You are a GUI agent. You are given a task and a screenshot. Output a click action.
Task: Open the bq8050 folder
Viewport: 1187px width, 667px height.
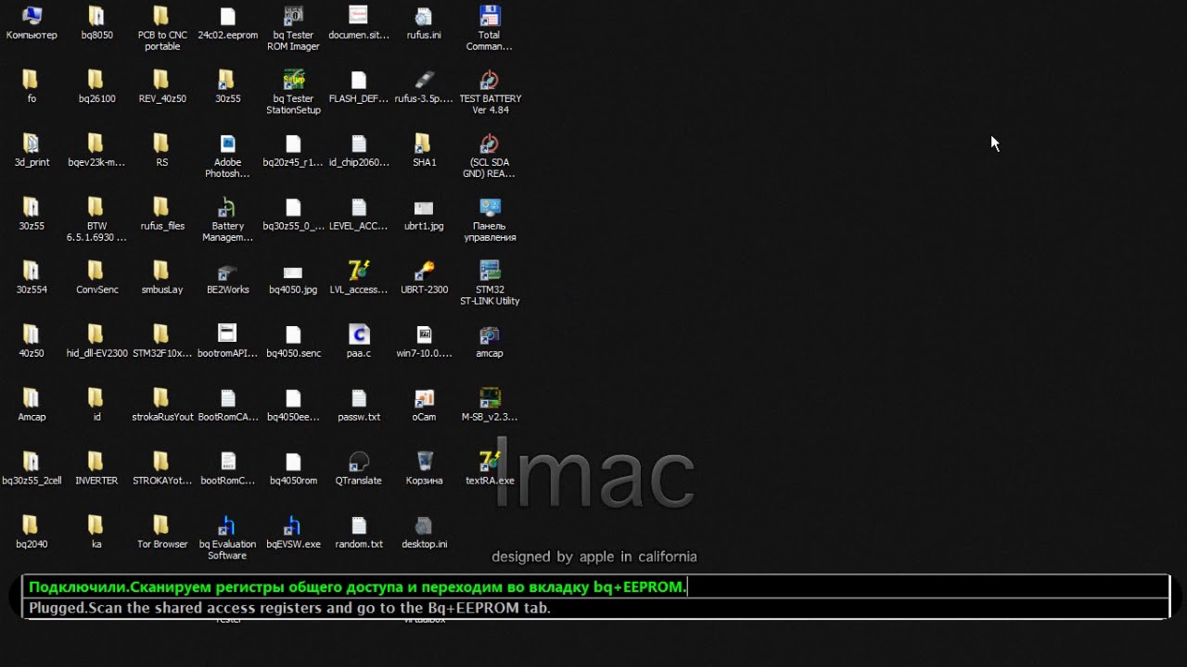(x=96, y=23)
